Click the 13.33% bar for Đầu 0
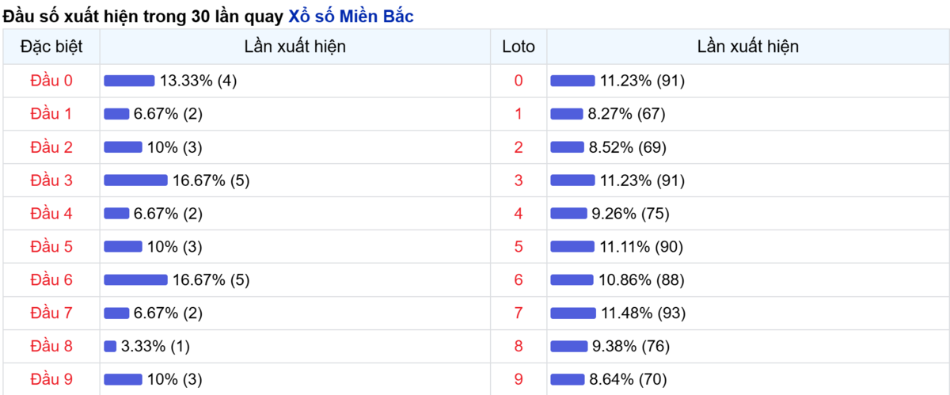 pyautogui.click(x=130, y=81)
